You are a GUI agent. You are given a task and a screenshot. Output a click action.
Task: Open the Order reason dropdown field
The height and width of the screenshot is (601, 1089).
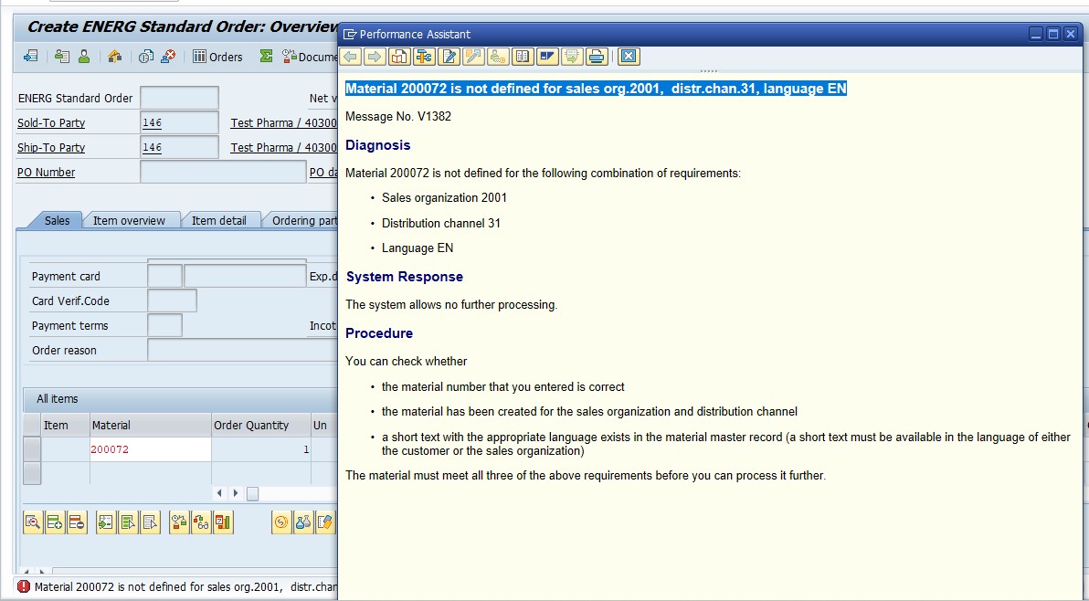(x=242, y=350)
